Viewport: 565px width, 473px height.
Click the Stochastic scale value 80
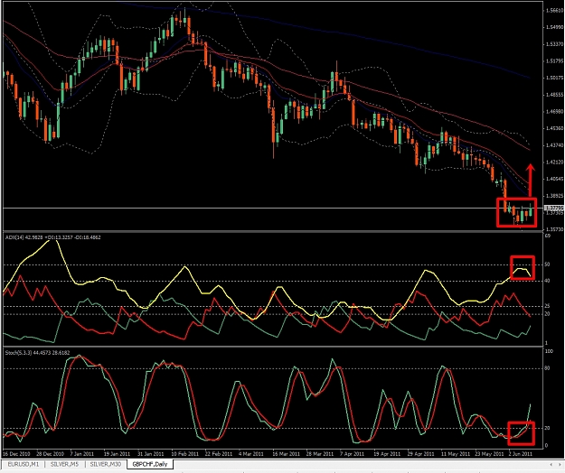click(547, 368)
